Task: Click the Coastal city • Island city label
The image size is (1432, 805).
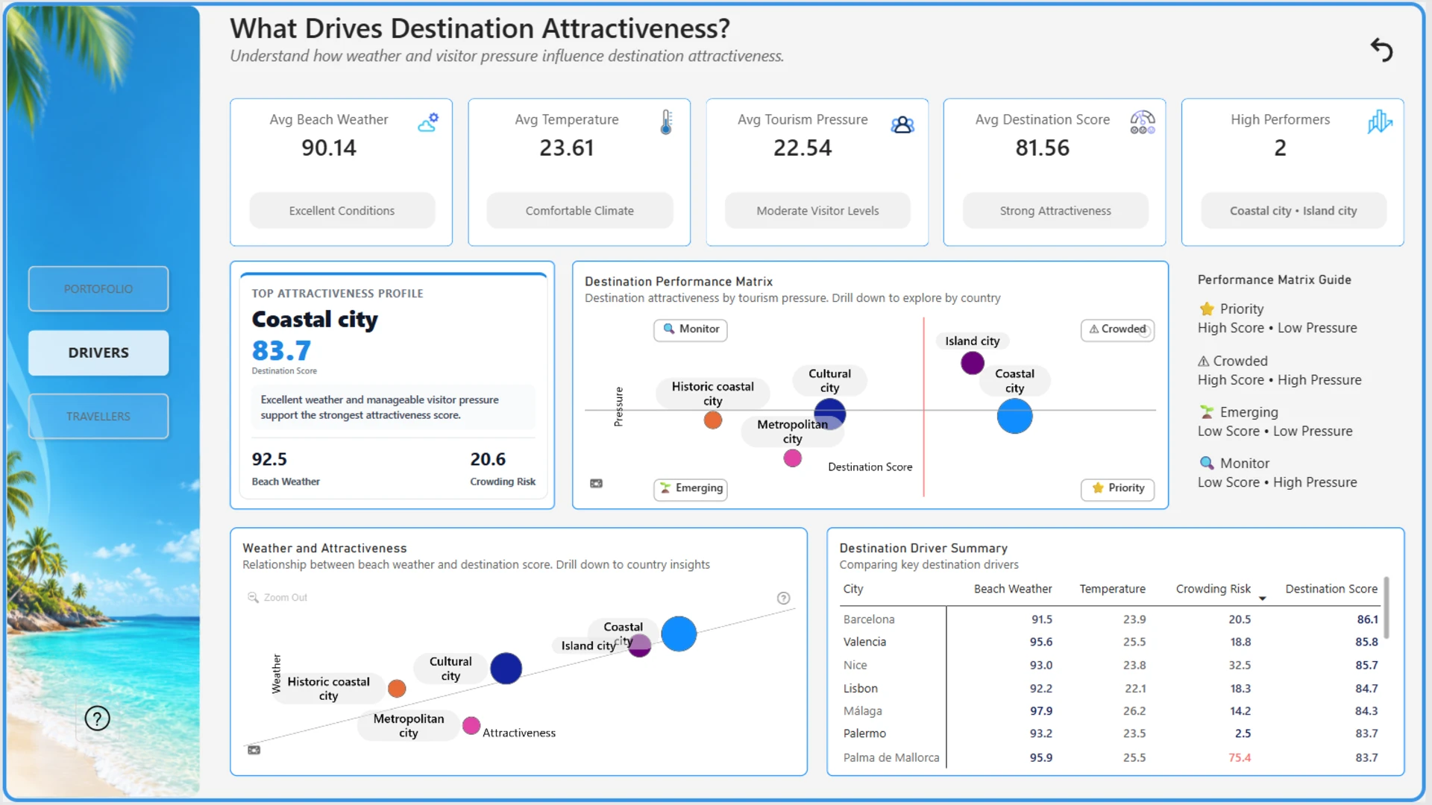Action: [x=1293, y=211]
